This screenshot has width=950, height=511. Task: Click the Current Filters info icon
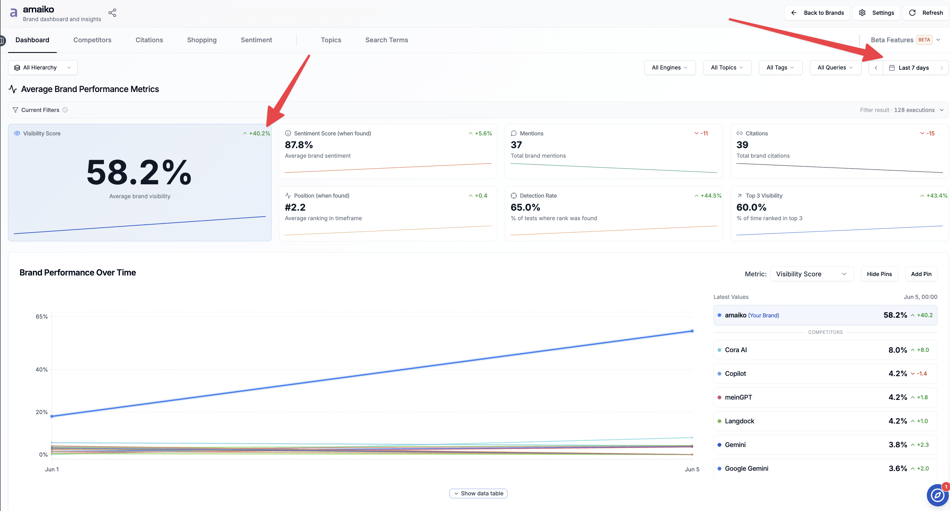pos(65,110)
